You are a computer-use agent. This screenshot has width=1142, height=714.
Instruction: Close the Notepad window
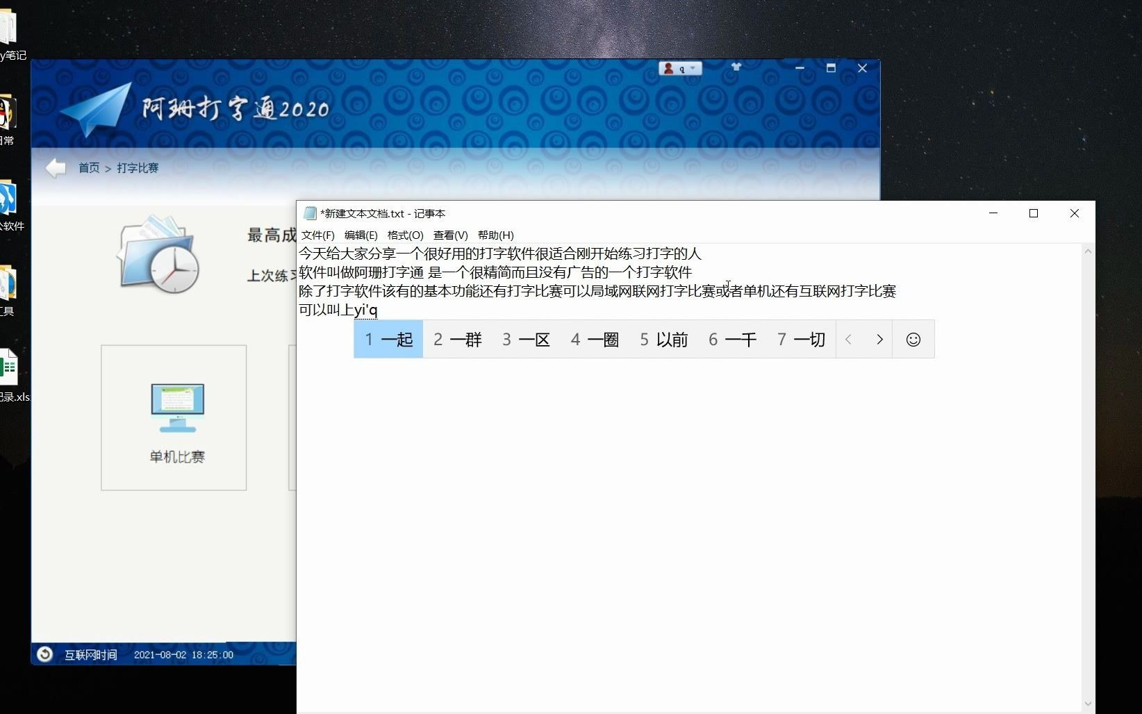coord(1075,213)
